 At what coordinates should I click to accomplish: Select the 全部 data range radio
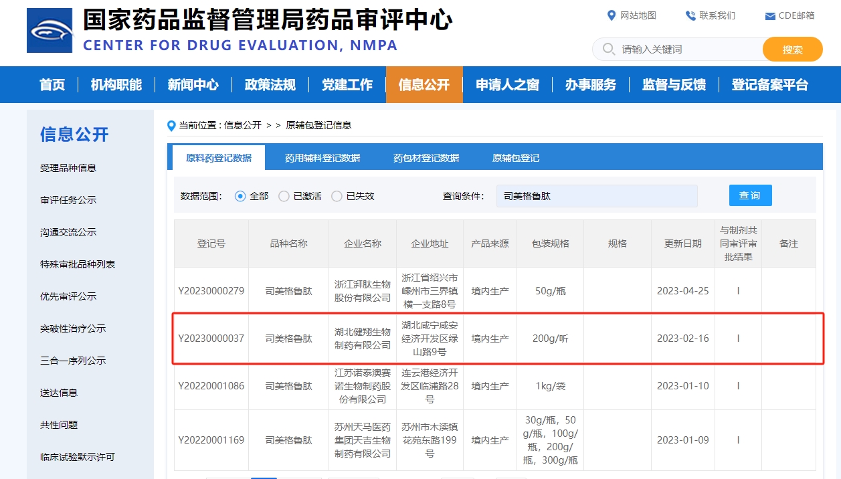[241, 196]
